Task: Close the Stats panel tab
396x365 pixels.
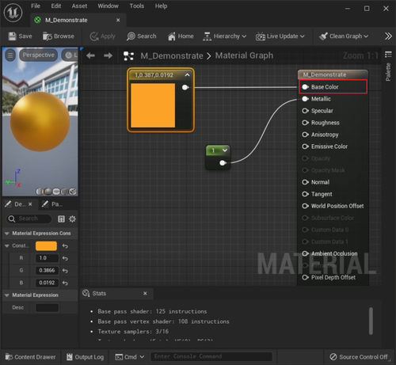Action: pyautogui.click(x=145, y=293)
